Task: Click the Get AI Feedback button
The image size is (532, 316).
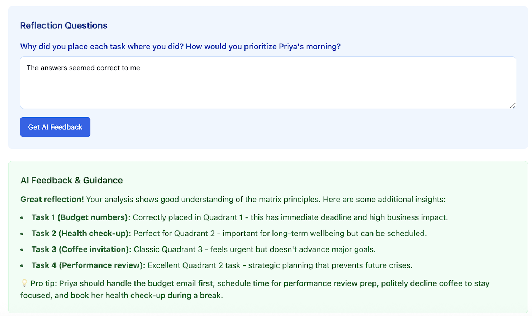Action: point(55,127)
